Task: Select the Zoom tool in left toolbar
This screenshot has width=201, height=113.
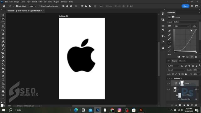Action: [x=3, y=95]
